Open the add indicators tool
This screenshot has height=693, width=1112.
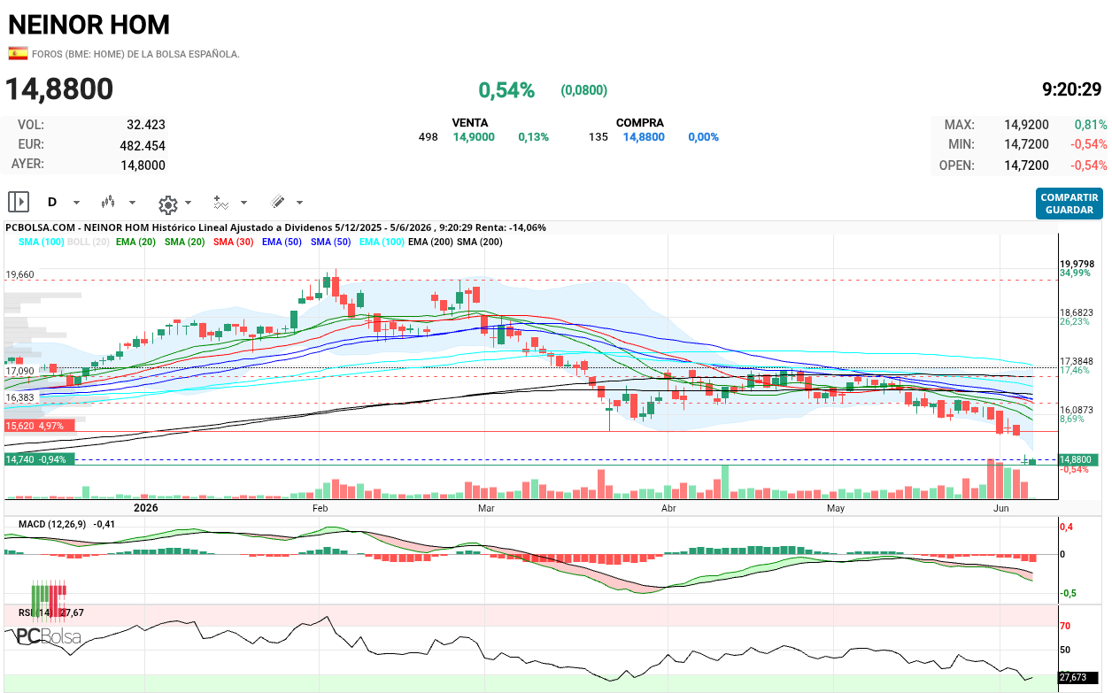(x=221, y=203)
